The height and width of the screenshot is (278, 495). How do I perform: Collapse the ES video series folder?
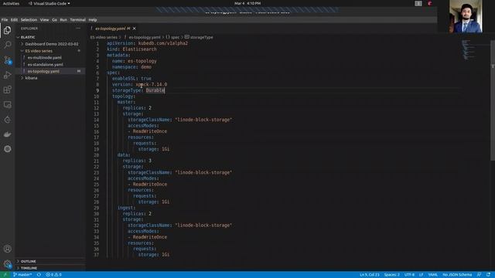pos(39,51)
